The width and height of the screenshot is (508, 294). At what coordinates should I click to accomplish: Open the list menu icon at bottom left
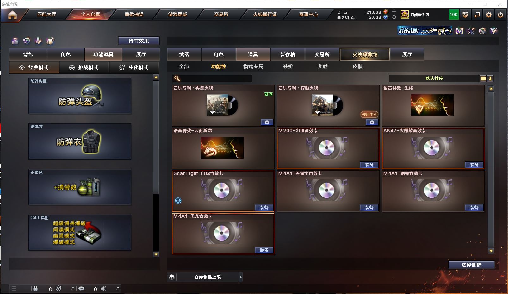coord(13,289)
